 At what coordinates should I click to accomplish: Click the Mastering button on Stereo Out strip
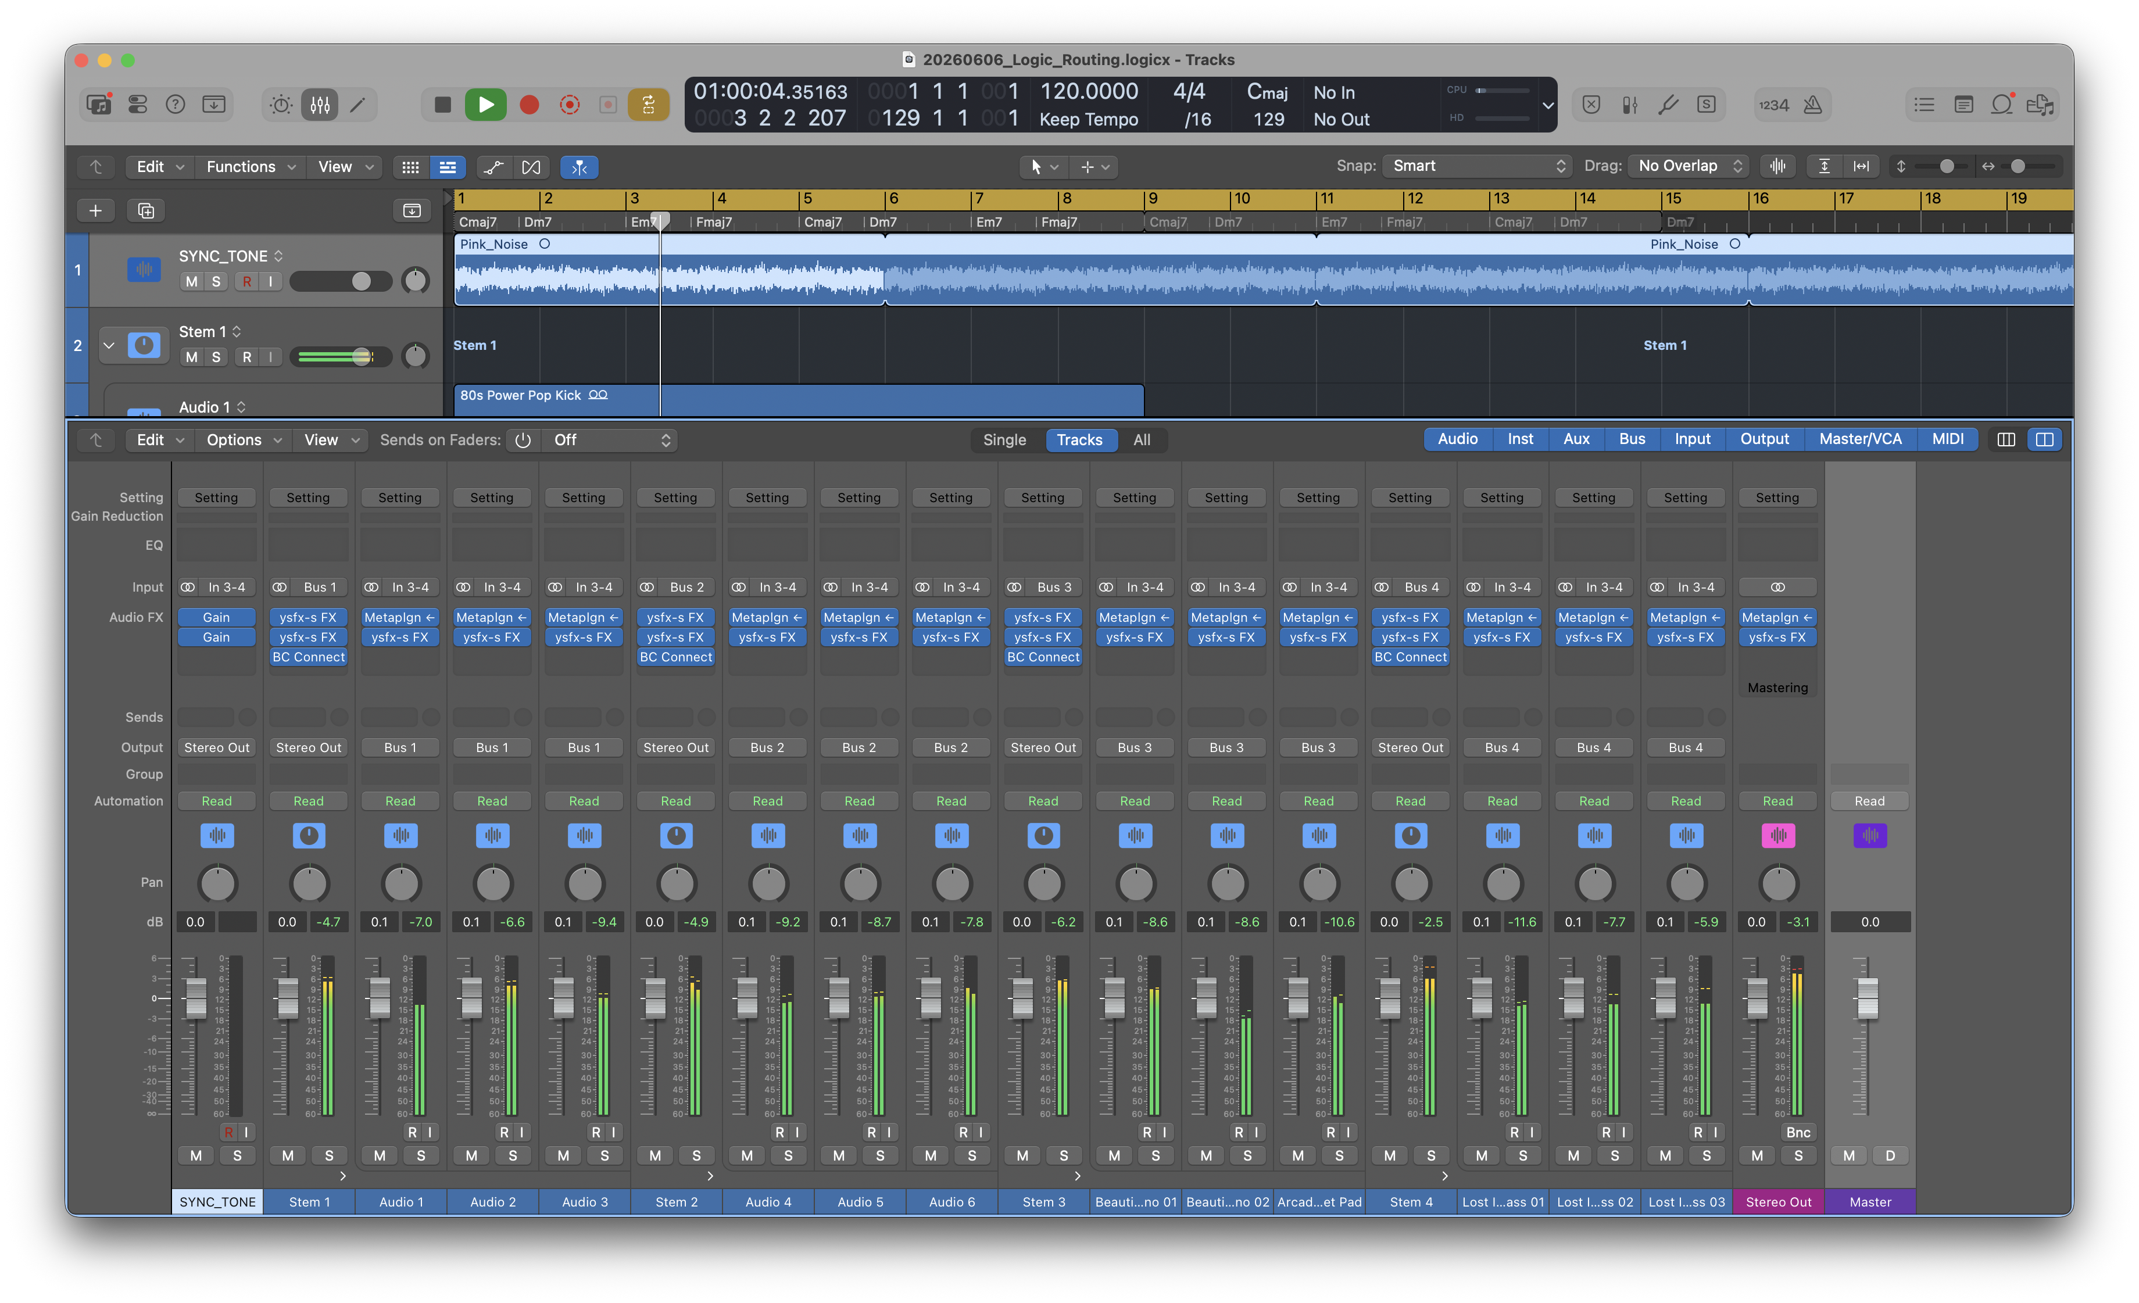(x=1777, y=688)
